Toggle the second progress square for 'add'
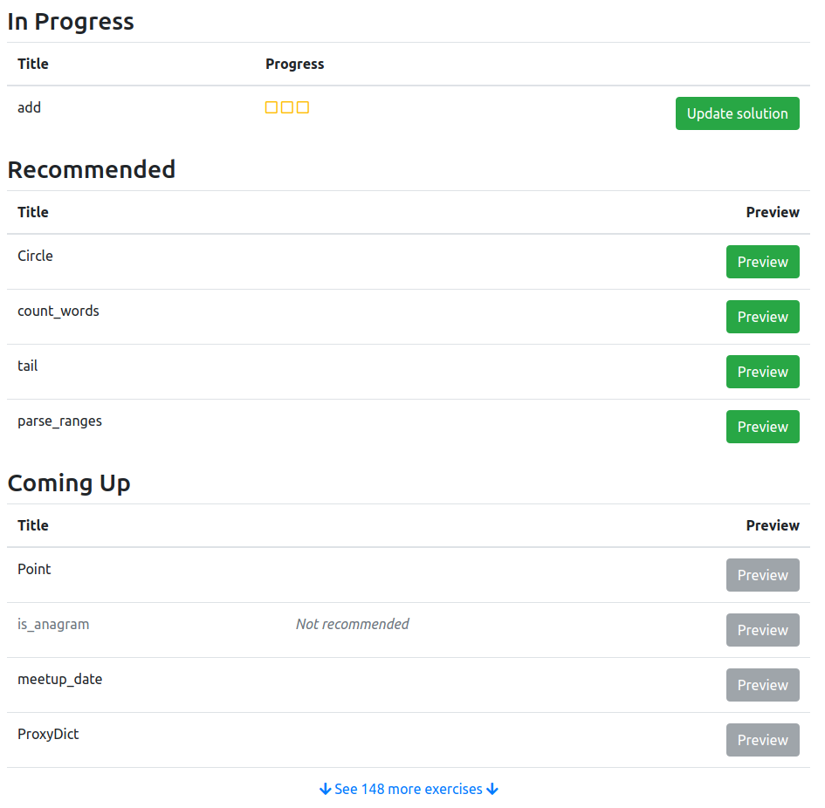 (286, 106)
